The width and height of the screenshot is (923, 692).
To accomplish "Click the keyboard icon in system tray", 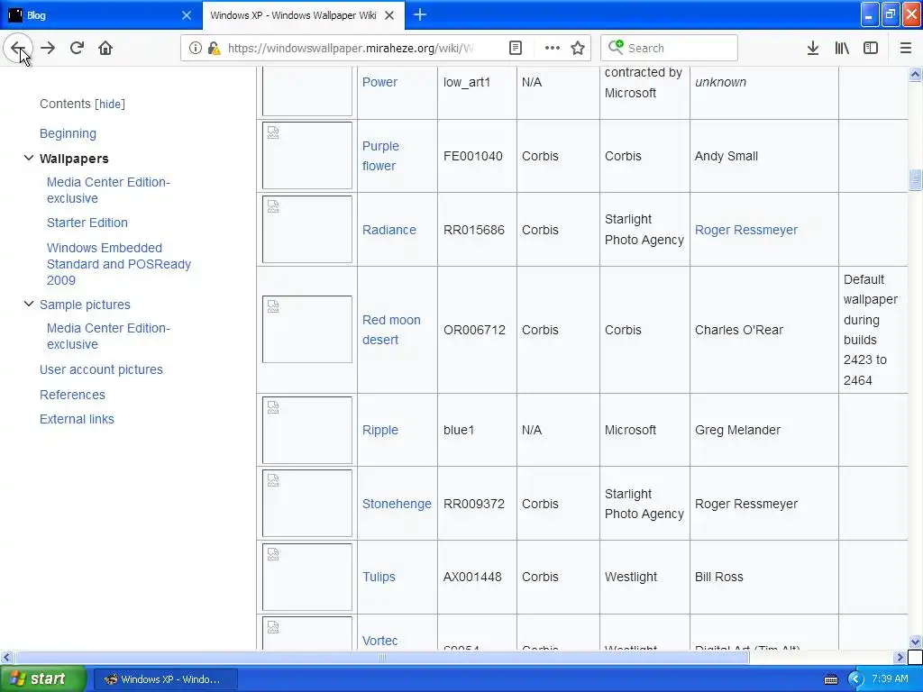I will [830, 679].
